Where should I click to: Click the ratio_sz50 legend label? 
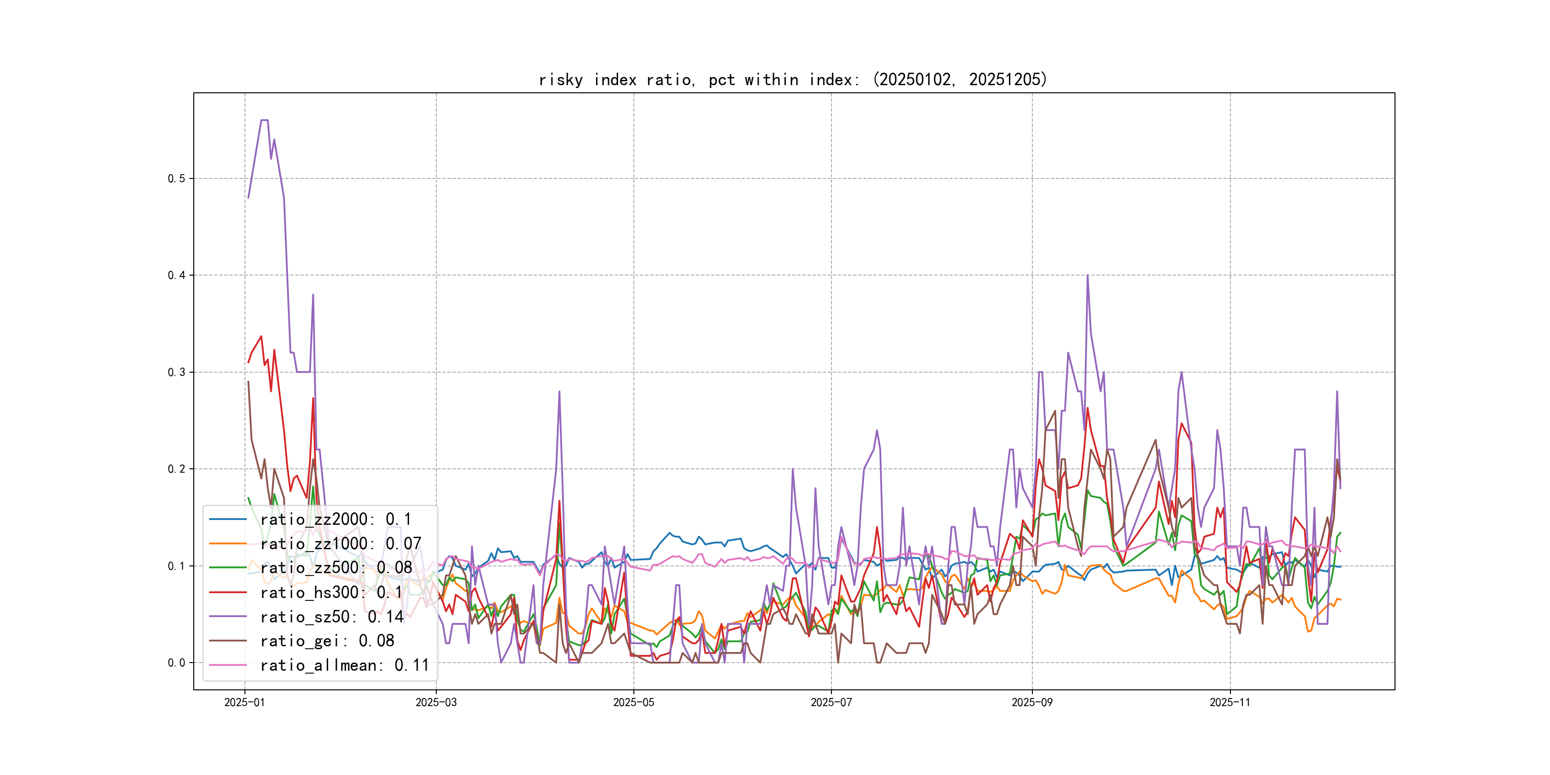[332, 617]
